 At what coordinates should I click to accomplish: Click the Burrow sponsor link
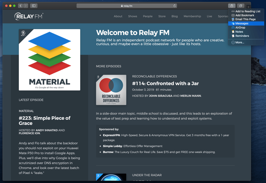108,152
